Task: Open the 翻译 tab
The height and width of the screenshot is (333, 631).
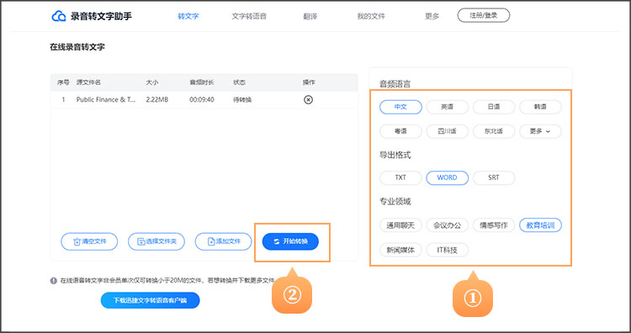Action: pos(310,17)
